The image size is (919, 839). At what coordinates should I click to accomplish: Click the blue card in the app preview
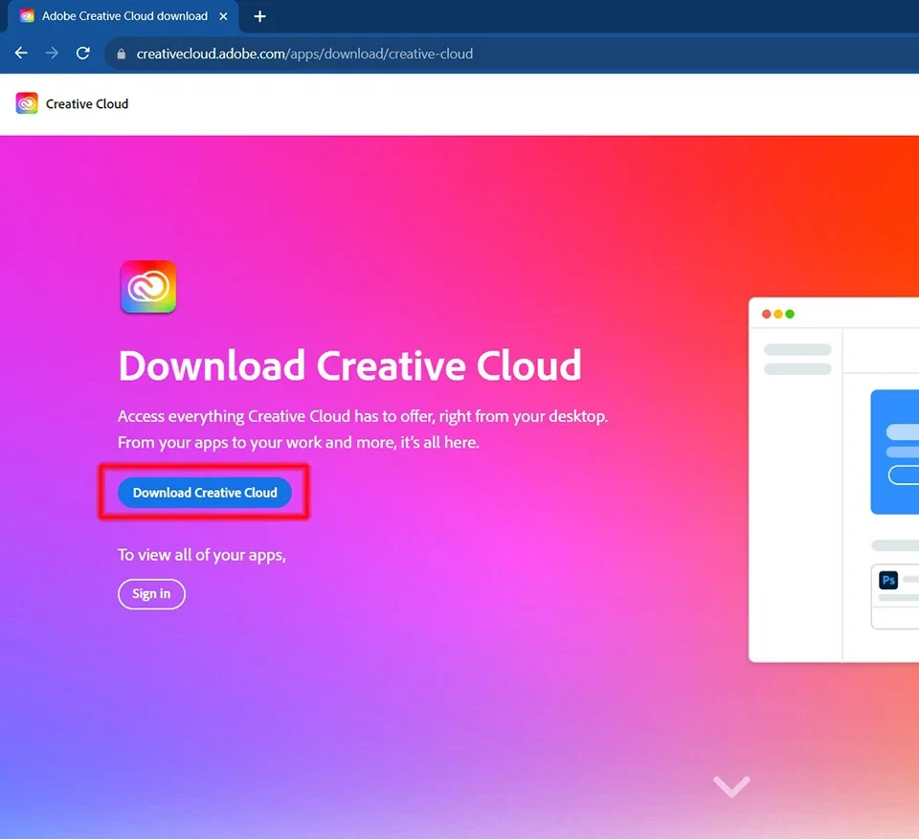click(895, 452)
